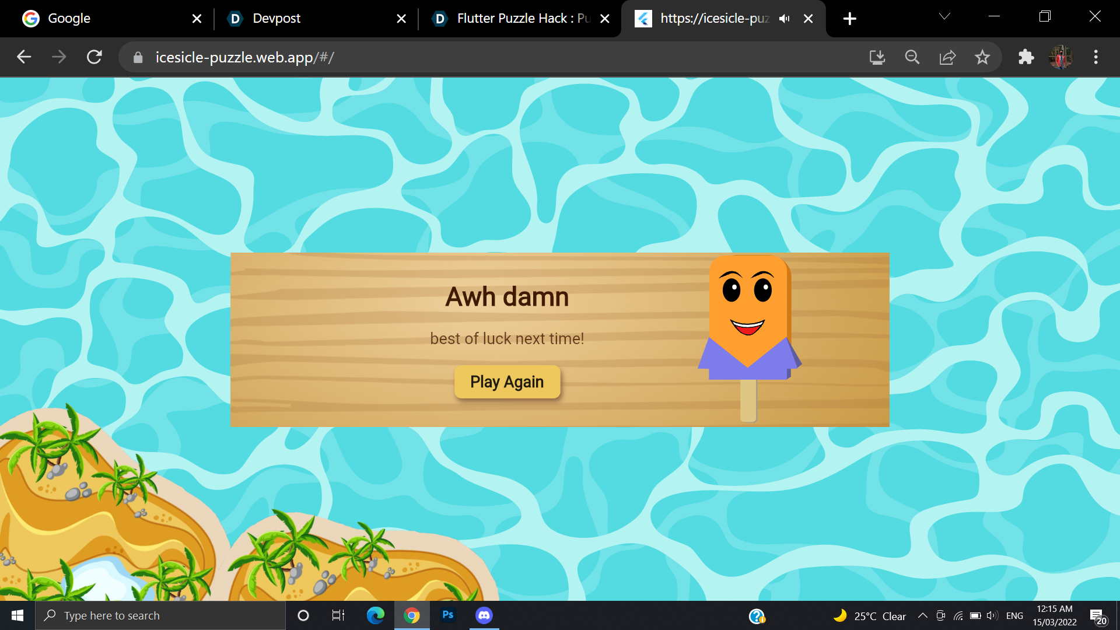Go back to previous page
The image size is (1120, 630).
(24, 57)
